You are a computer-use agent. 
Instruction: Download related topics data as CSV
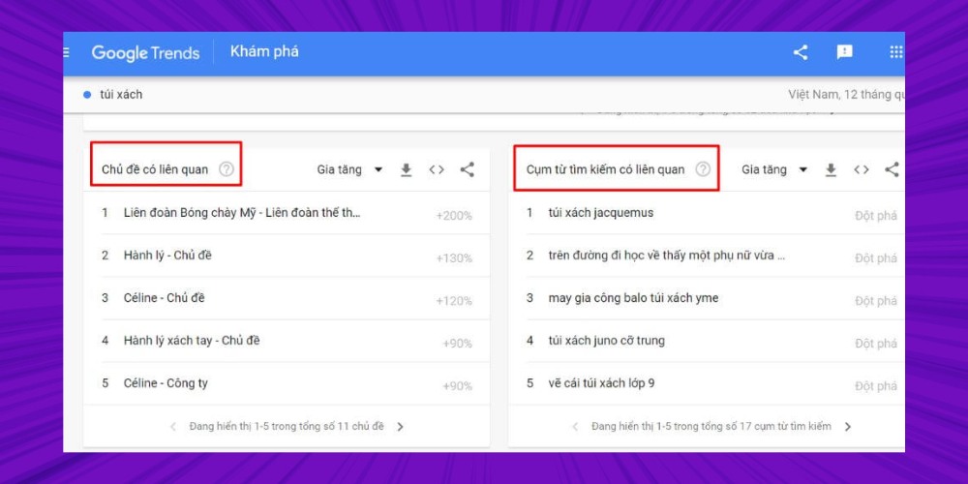(x=407, y=169)
